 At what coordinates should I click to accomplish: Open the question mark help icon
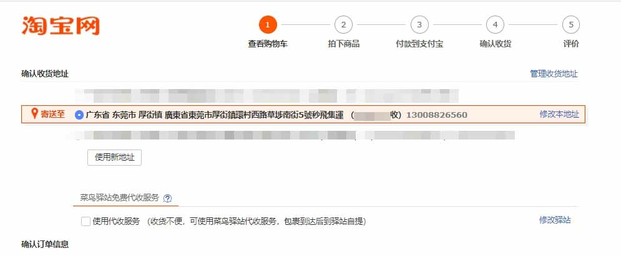167,198
